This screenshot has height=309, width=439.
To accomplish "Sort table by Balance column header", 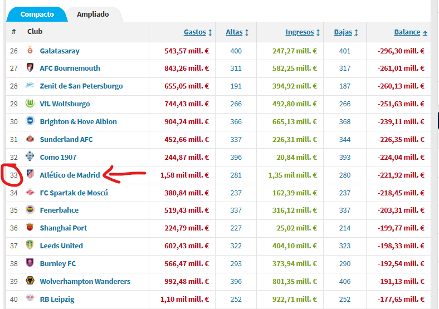I will [407, 32].
